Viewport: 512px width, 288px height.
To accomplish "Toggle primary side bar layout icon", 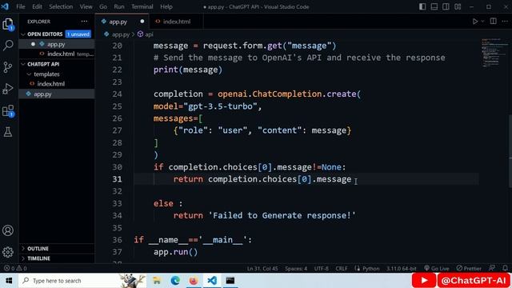I will tap(422, 6).
